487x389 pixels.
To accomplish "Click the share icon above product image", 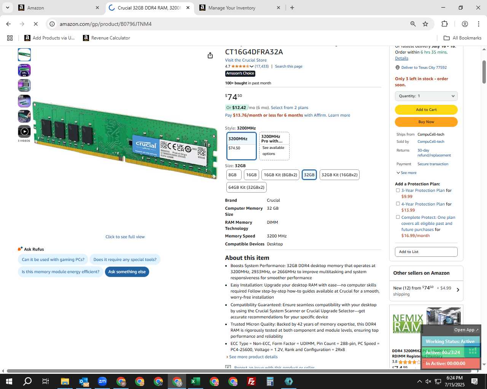I will click(x=210, y=55).
